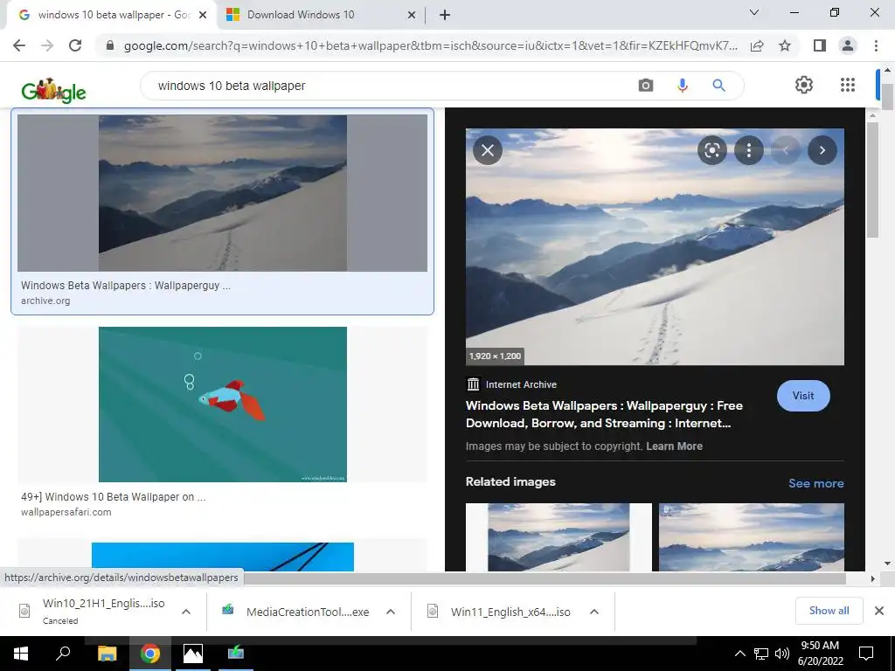Viewport: 895px width, 671px height.
Task: Open the browser side panel
Action: point(820,45)
